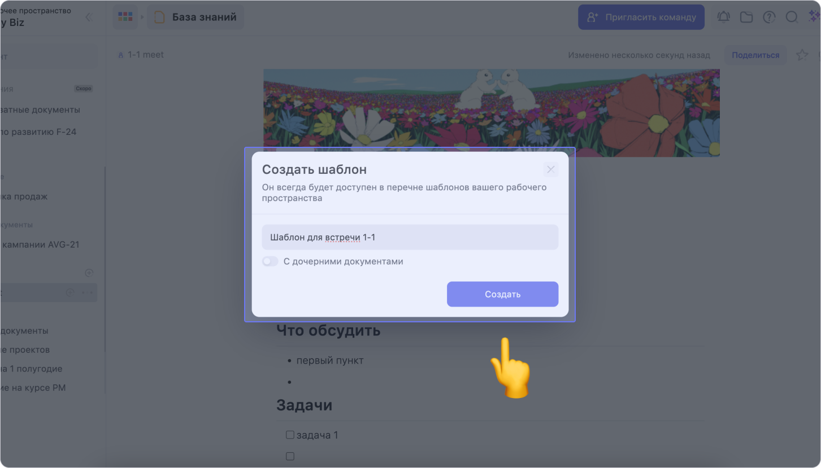Image resolution: width=821 pixels, height=468 pixels.
Task: Select the 1-1 meet breadcrumb item
Action: click(x=141, y=55)
